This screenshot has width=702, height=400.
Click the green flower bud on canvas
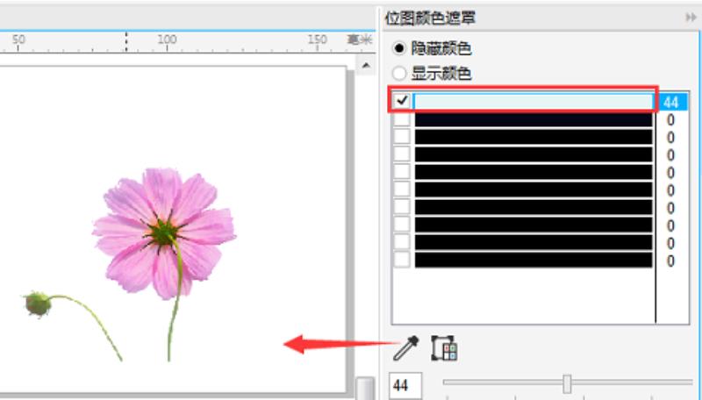(38, 304)
